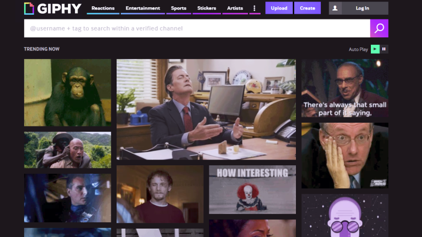Open the "There's always that small part" GIF
422x237 pixels.
[345, 88]
